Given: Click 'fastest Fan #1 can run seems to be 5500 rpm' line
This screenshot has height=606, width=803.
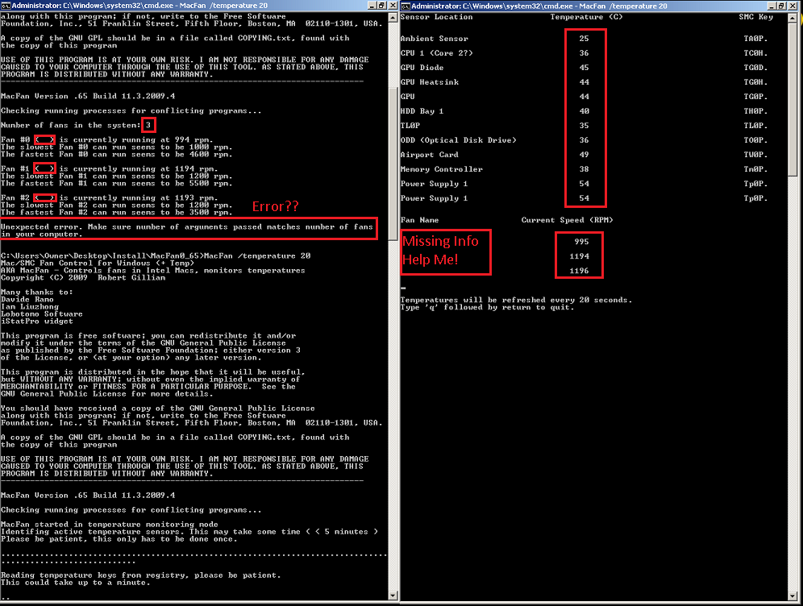Looking at the screenshot, I should point(116,183).
